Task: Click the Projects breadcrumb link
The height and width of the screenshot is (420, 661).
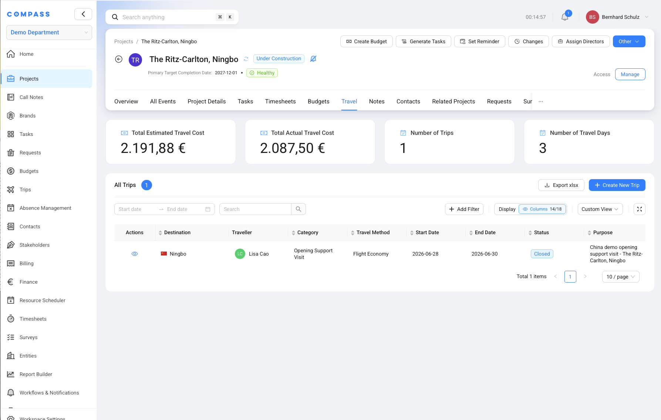Action: click(x=124, y=41)
